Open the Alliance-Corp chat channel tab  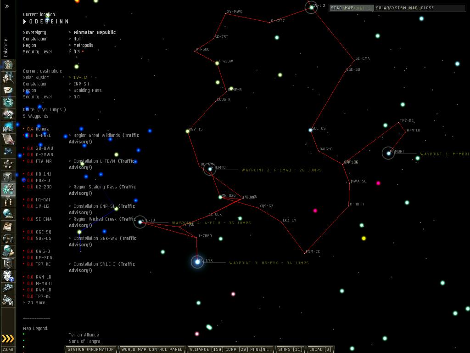pos(230,349)
